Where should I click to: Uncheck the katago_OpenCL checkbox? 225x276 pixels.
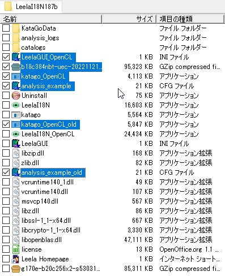pyautogui.click(x=6, y=76)
